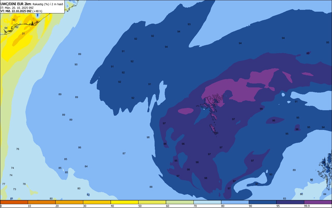Select the 95–99.9 dark indigo legend swatch
The image size is (332, 208).
[290, 202]
